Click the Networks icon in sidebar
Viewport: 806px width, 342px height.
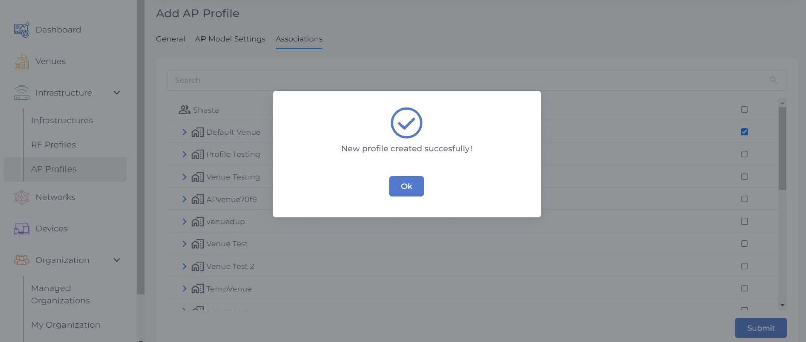pyautogui.click(x=21, y=197)
